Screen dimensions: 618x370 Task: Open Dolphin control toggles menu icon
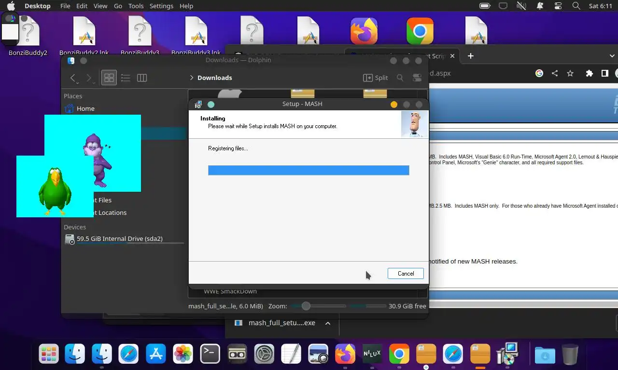(x=417, y=78)
